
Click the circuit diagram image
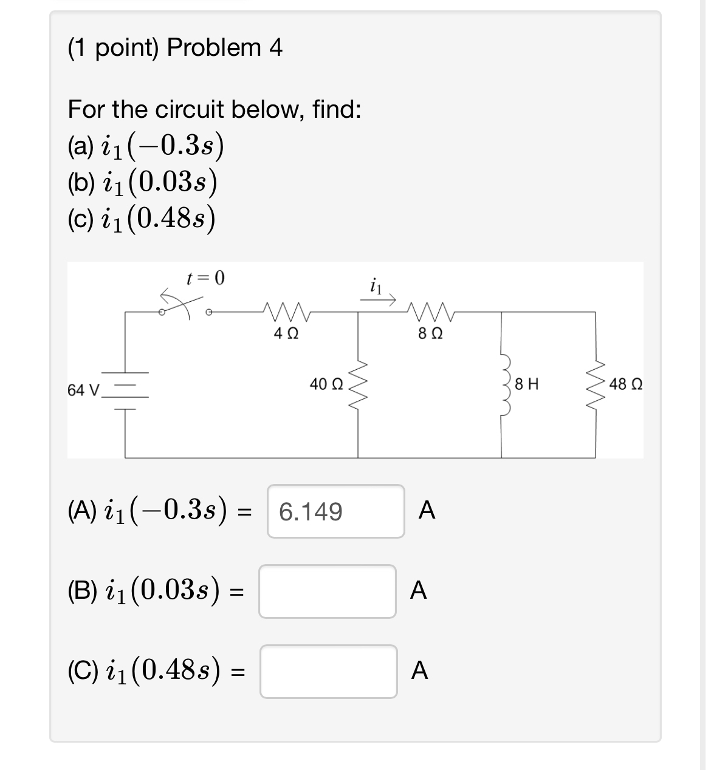coord(355,358)
